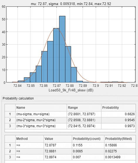
Task: Edit the 72.8787 value cell
Action: (58, 145)
